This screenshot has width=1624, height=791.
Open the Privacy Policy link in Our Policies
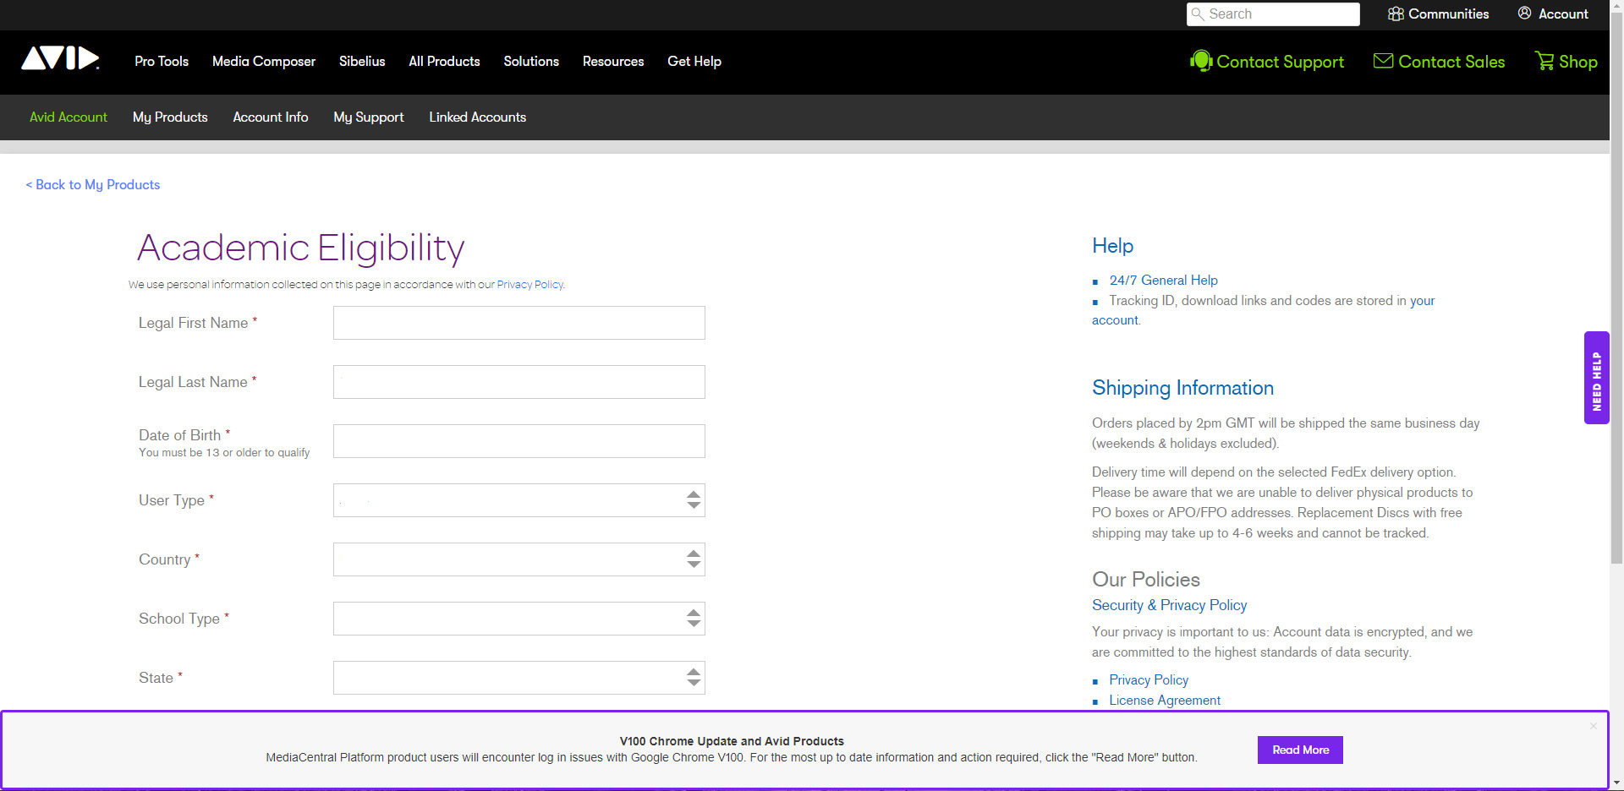coord(1149,680)
